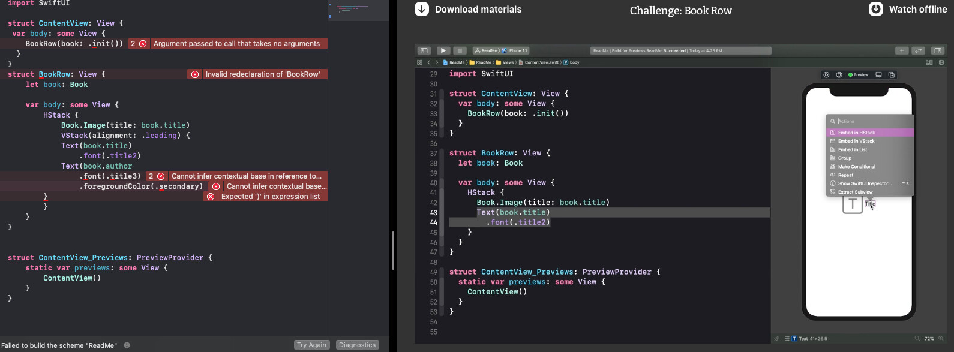Click the Watch offline link
The width and height of the screenshot is (954, 352).
tap(918, 10)
